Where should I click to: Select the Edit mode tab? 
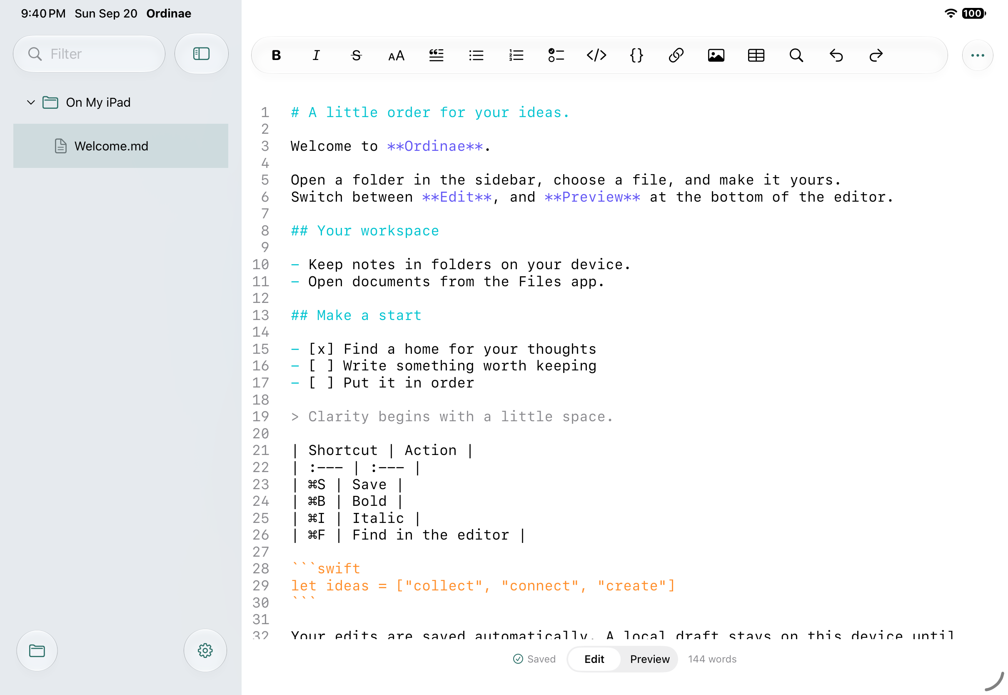(x=594, y=659)
